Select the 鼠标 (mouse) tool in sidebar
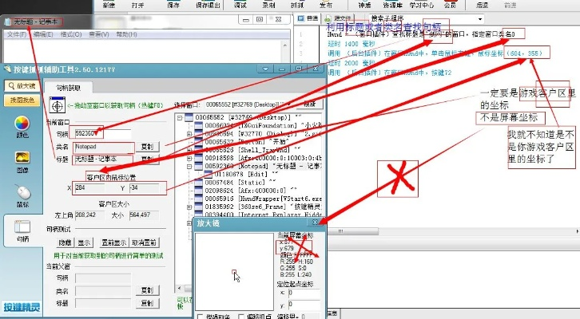Image resolution: width=580 pixels, height=319 pixels. [22, 195]
